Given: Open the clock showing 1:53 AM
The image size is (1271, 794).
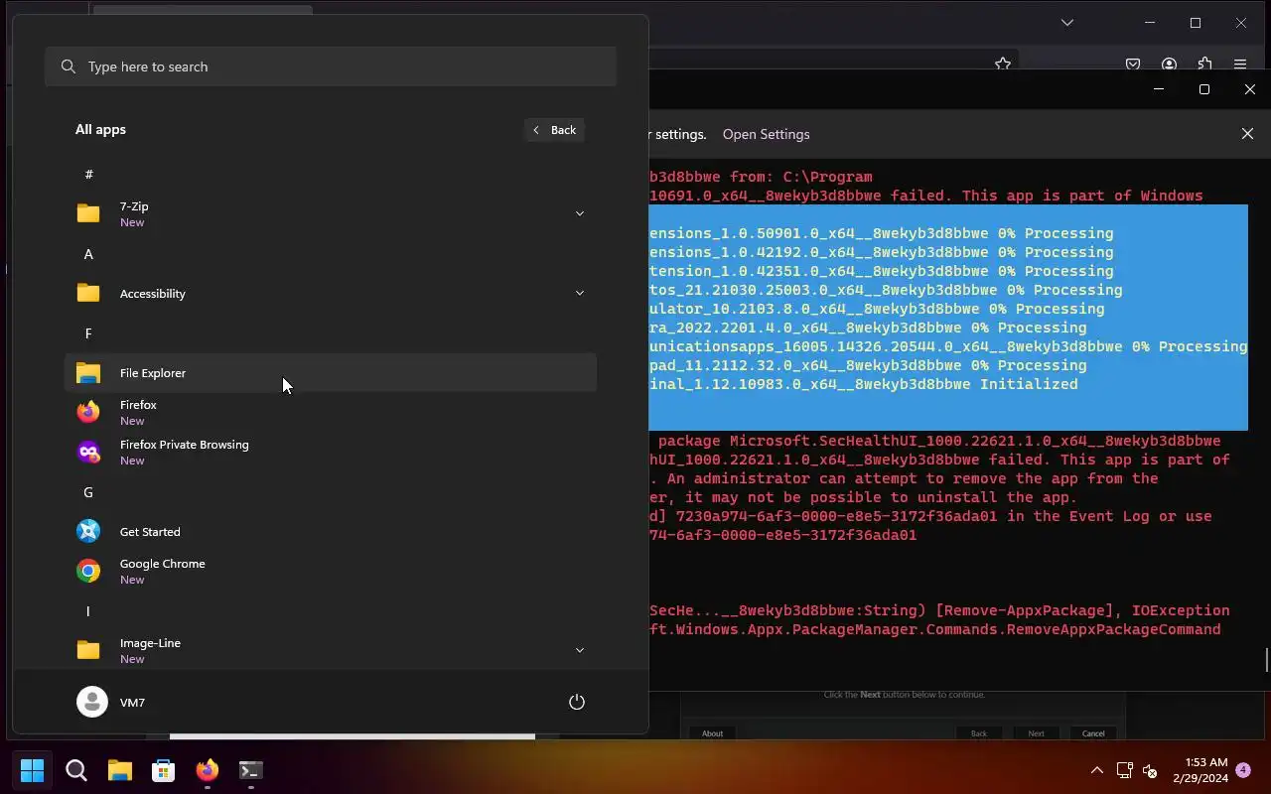Looking at the screenshot, I should (1200, 770).
